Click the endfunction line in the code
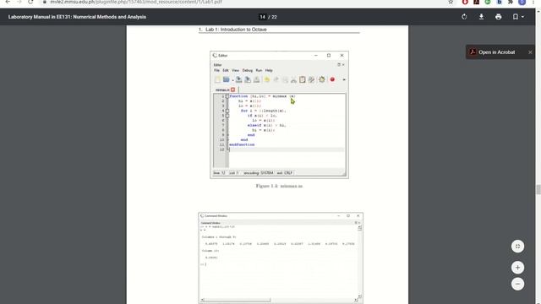Screen dimensions: 541x304 pyautogui.click(x=242, y=144)
